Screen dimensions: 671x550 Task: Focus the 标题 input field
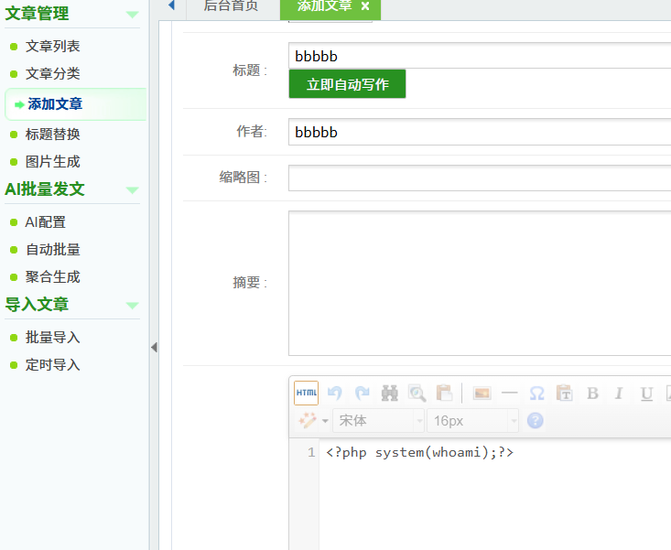coord(480,56)
